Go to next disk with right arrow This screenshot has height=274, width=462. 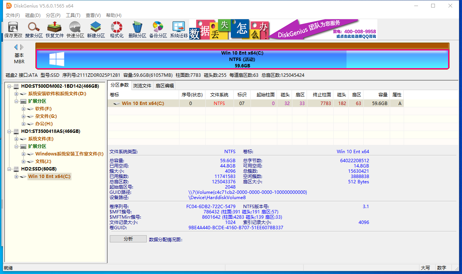22,47
